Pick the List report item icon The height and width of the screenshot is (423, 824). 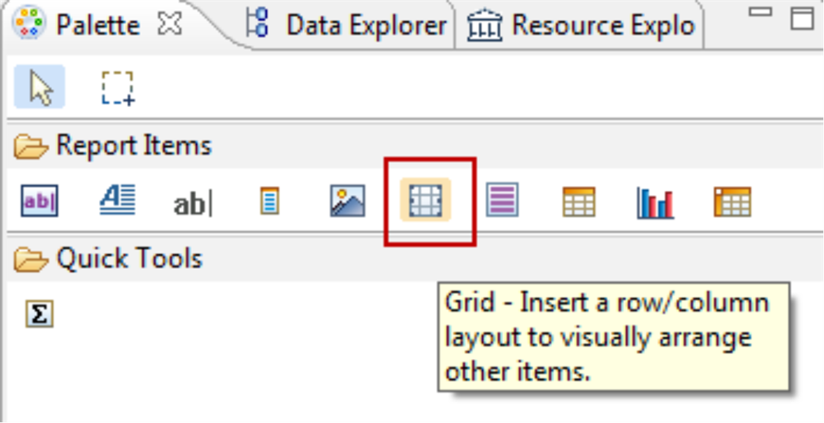(502, 199)
